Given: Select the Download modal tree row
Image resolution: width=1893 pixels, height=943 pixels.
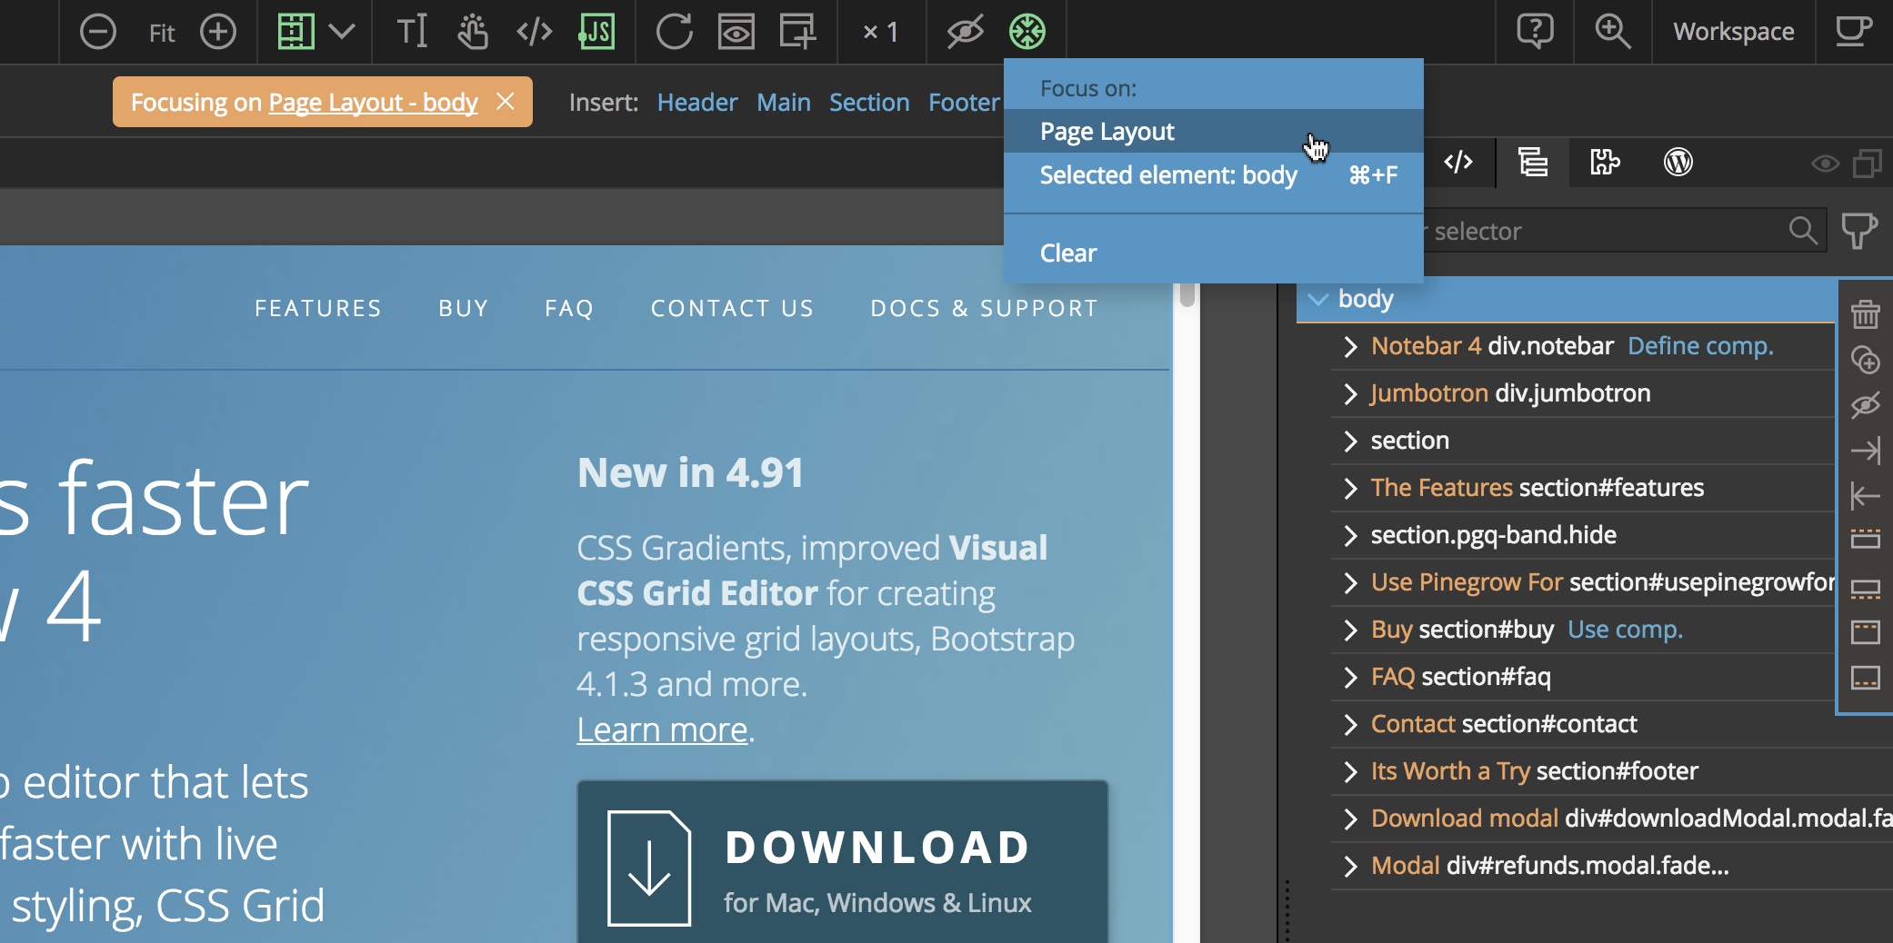Looking at the screenshot, I should [x=1612, y=819].
